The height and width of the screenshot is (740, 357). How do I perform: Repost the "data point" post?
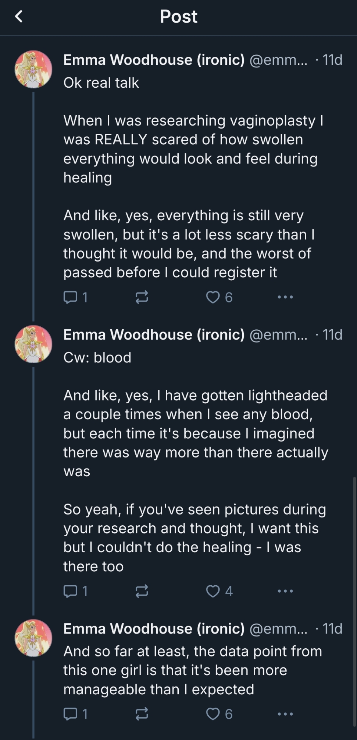click(142, 714)
